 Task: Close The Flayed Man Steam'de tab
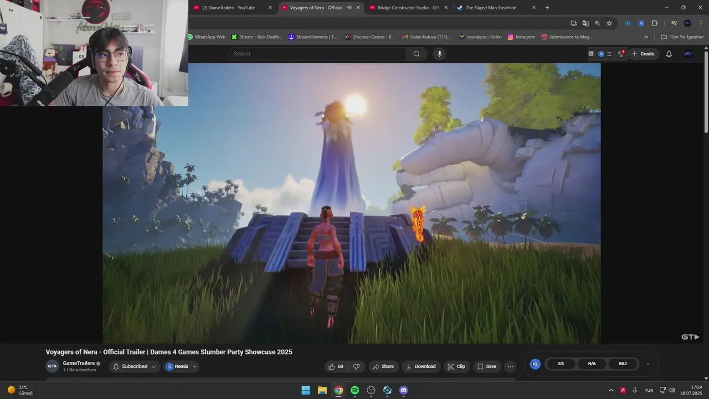(534, 8)
